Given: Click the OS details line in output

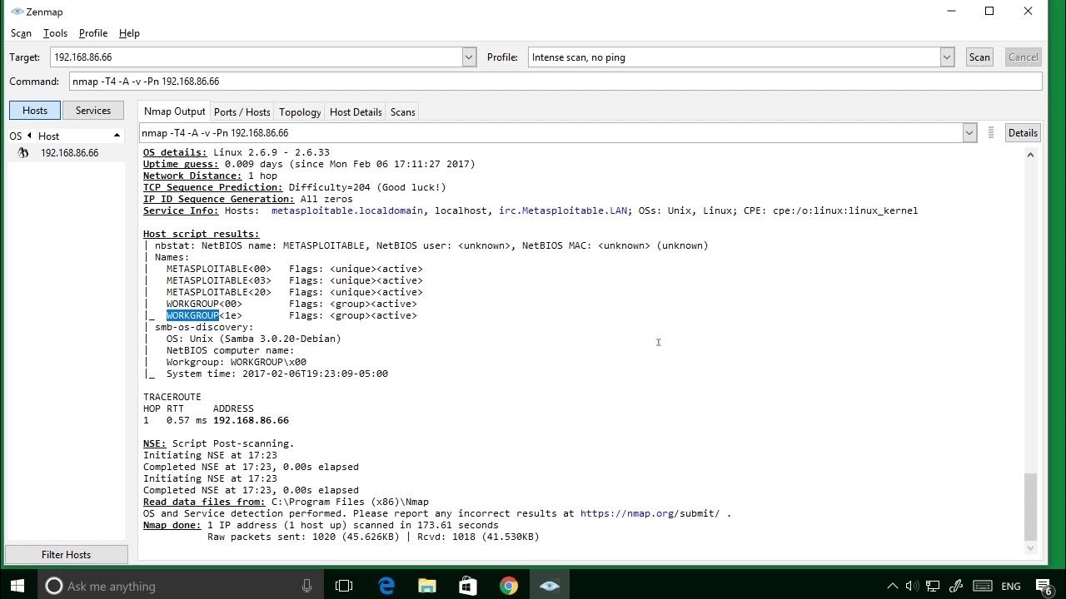Looking at the screenshot, I should (x=237, y=152).
